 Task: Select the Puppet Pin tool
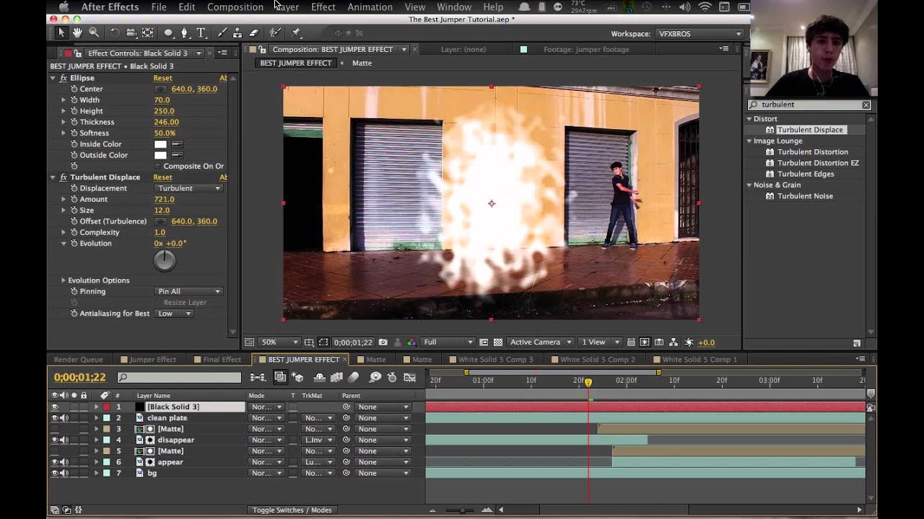point(296,33)
